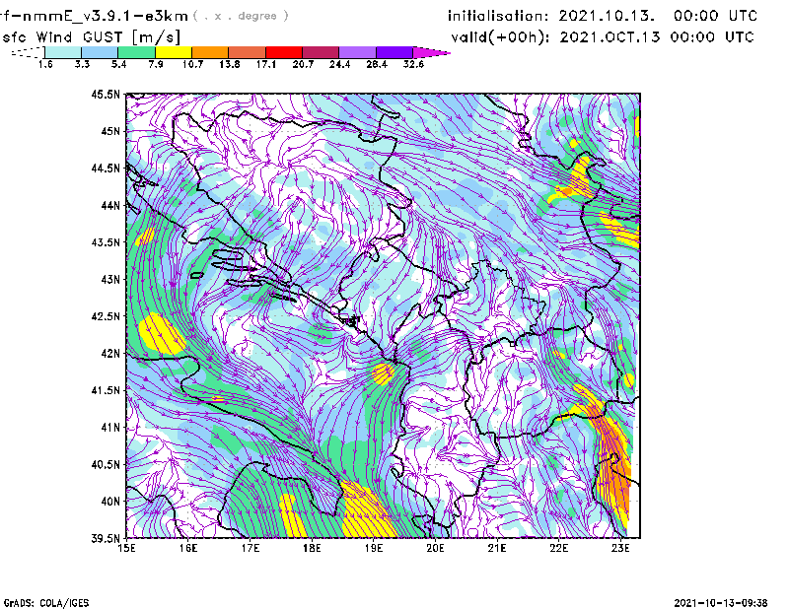Click the yellow 7.9–10.7 legend swatch
The width and height of the screenshot is (789, 609).
tap(174, 52)
